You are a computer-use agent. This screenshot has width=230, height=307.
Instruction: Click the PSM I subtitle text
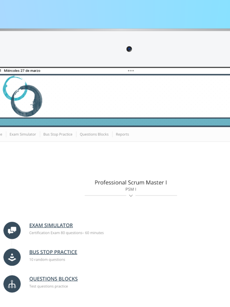click(131, 189)
